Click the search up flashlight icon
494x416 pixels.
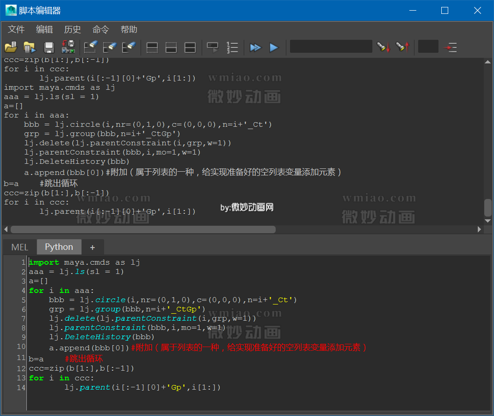[402, 47]
